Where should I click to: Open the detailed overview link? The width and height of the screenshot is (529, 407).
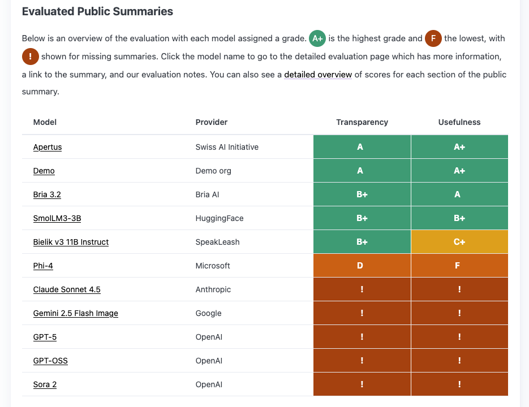click(x=318, y=75)
